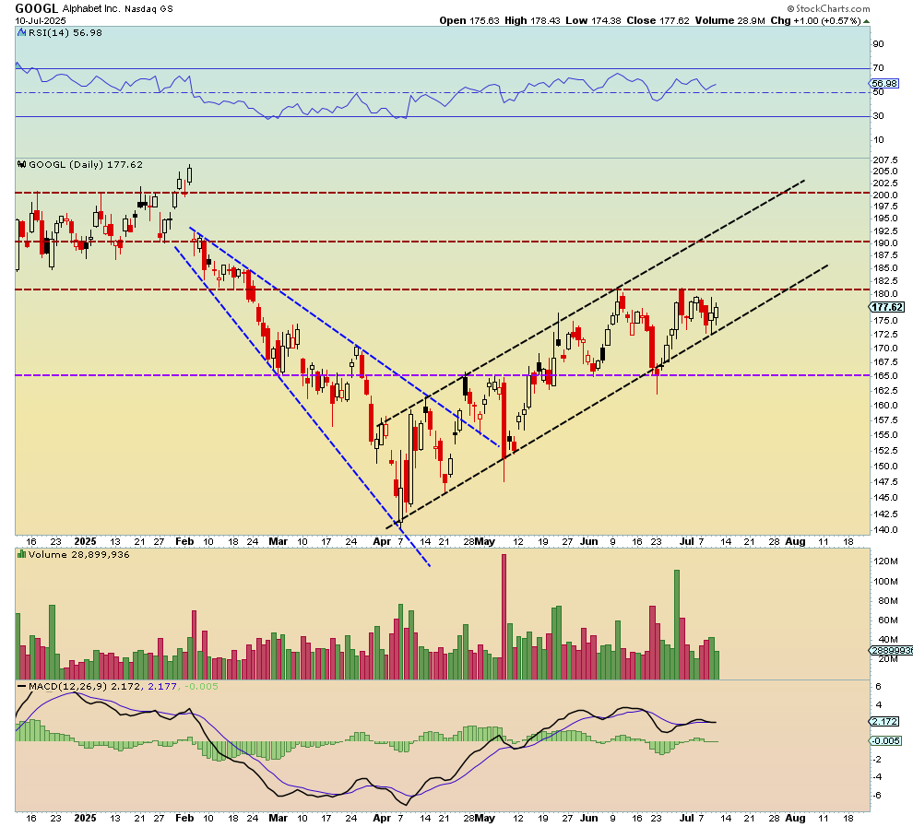Click the Alphabet Inc. company name
Image resolution: width=913 pixels, height=827 pixels.
[x=90, y=8]
